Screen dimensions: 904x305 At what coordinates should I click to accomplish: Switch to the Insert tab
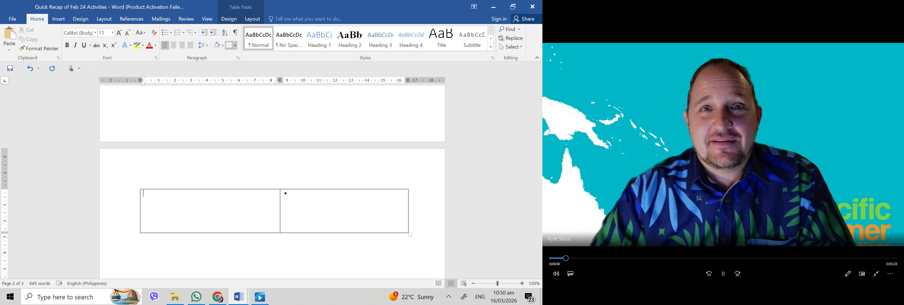[58, 19]
